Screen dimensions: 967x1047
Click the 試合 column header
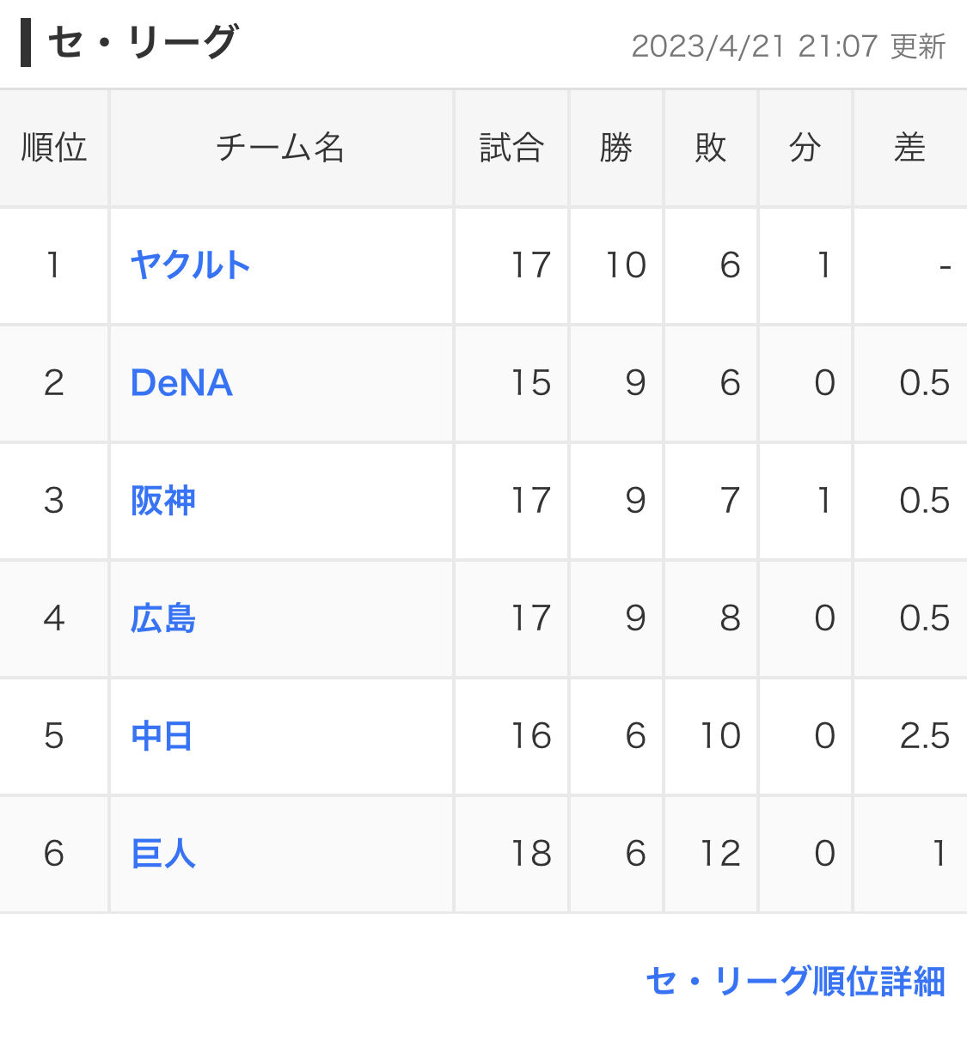point(511,148)
